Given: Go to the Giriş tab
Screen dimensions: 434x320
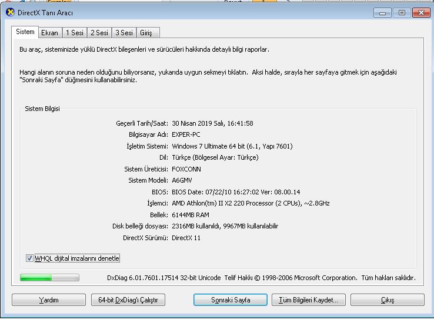Looking at the screenshot, I should click(148, 33).
